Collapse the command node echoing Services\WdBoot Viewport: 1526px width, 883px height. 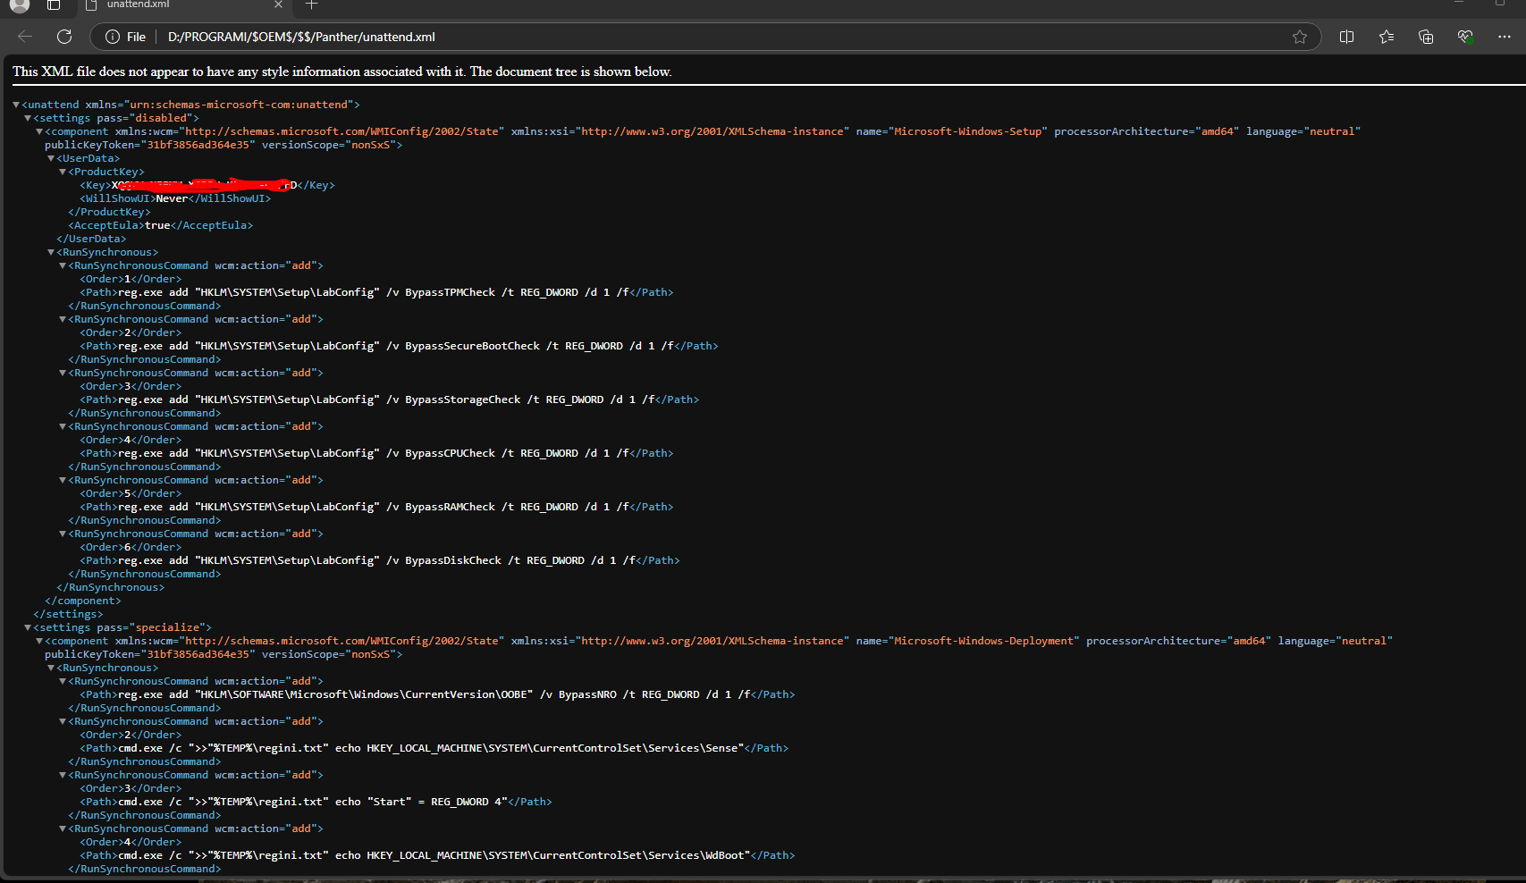click(63, 828)
